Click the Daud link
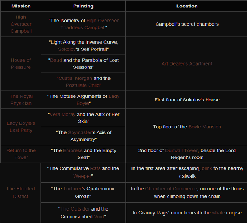 56,60
